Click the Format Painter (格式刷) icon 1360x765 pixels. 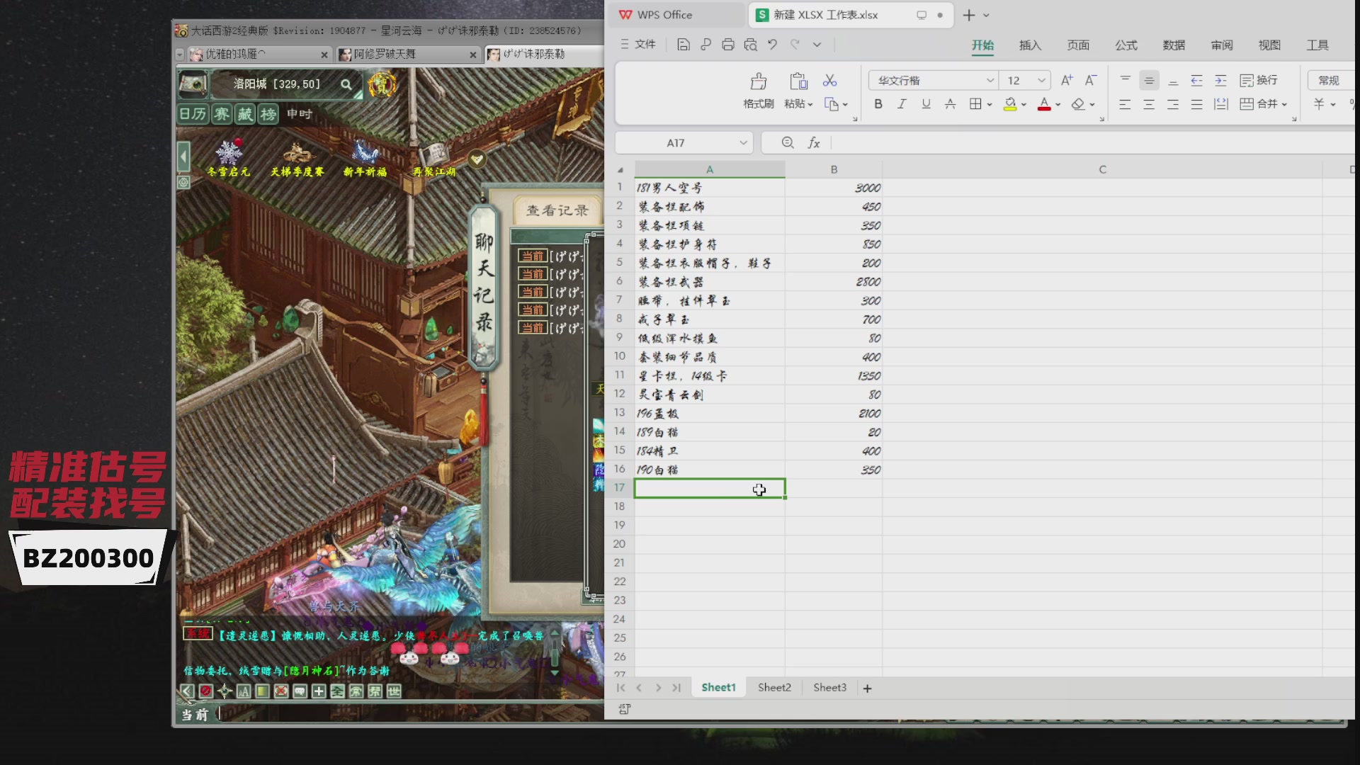click(758, 81)
